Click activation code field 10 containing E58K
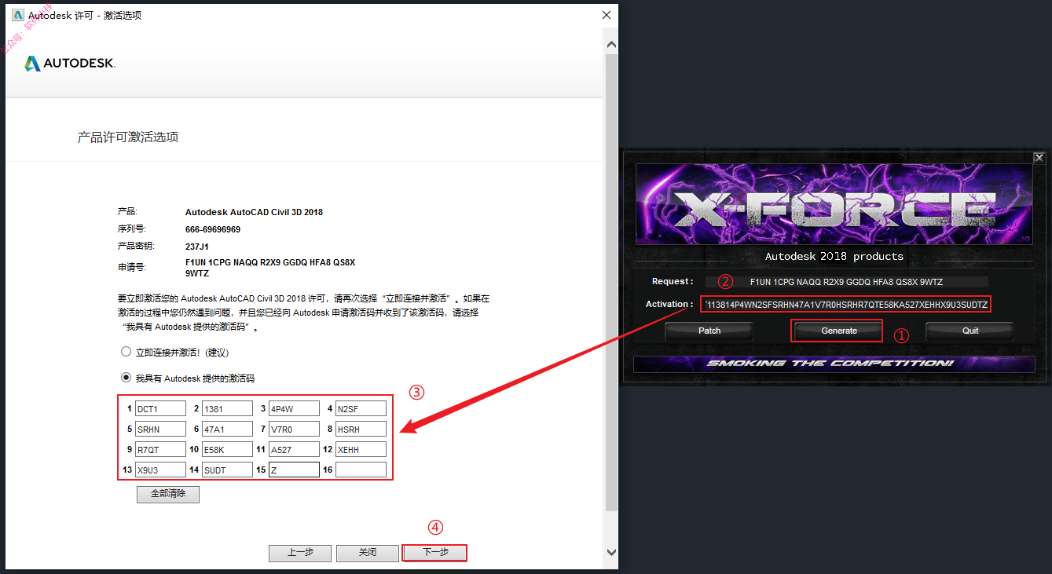Image resolution: width=1052 pixels, height=574 pixels. tap(227, 449)
